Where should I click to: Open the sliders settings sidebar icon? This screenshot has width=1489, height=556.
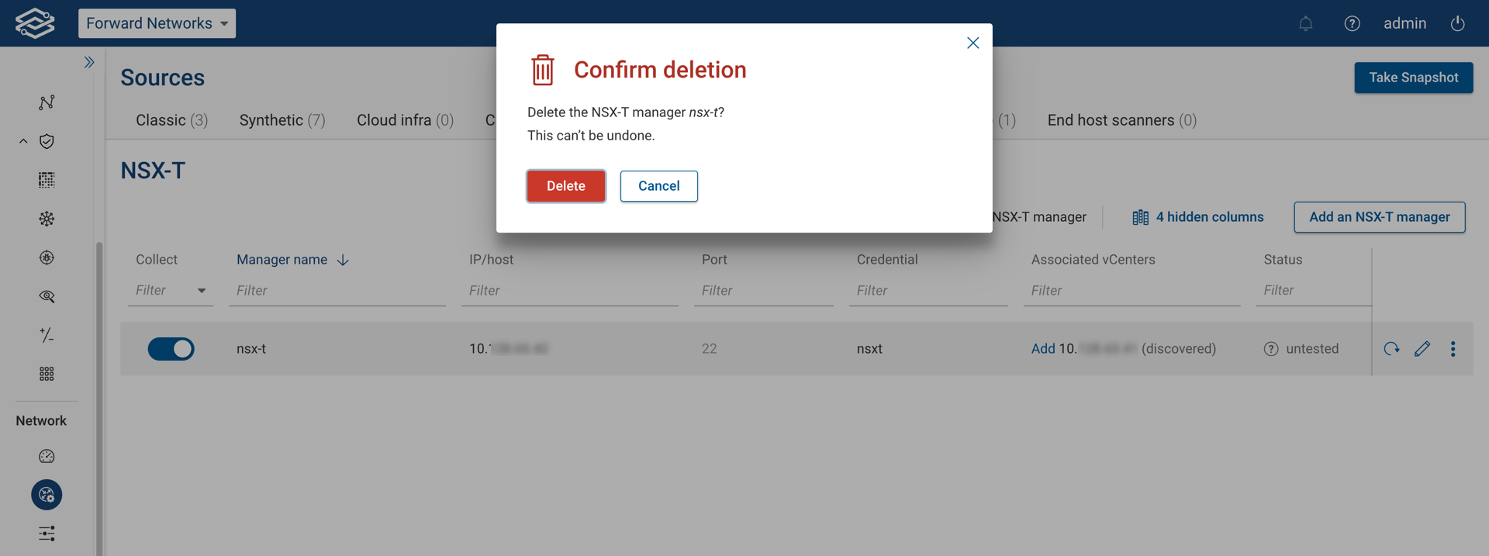click(x=47, y=534)
